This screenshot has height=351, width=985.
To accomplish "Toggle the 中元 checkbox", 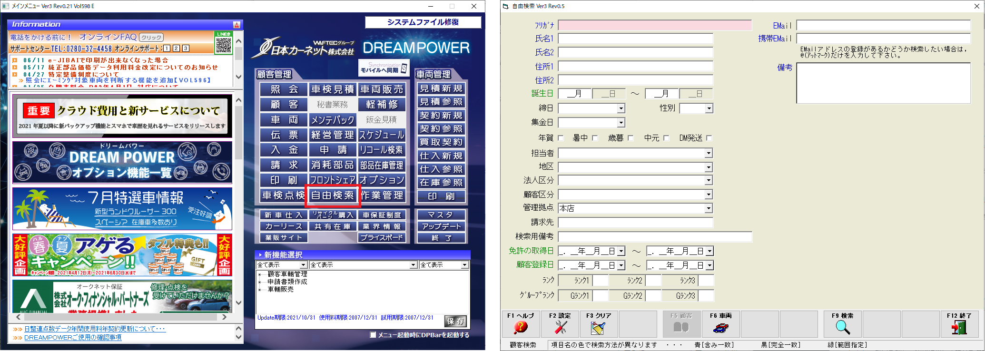I will [666, 138].
